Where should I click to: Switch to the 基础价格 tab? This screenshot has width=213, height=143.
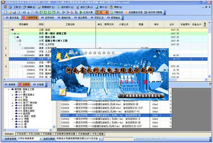coord(64,18)
